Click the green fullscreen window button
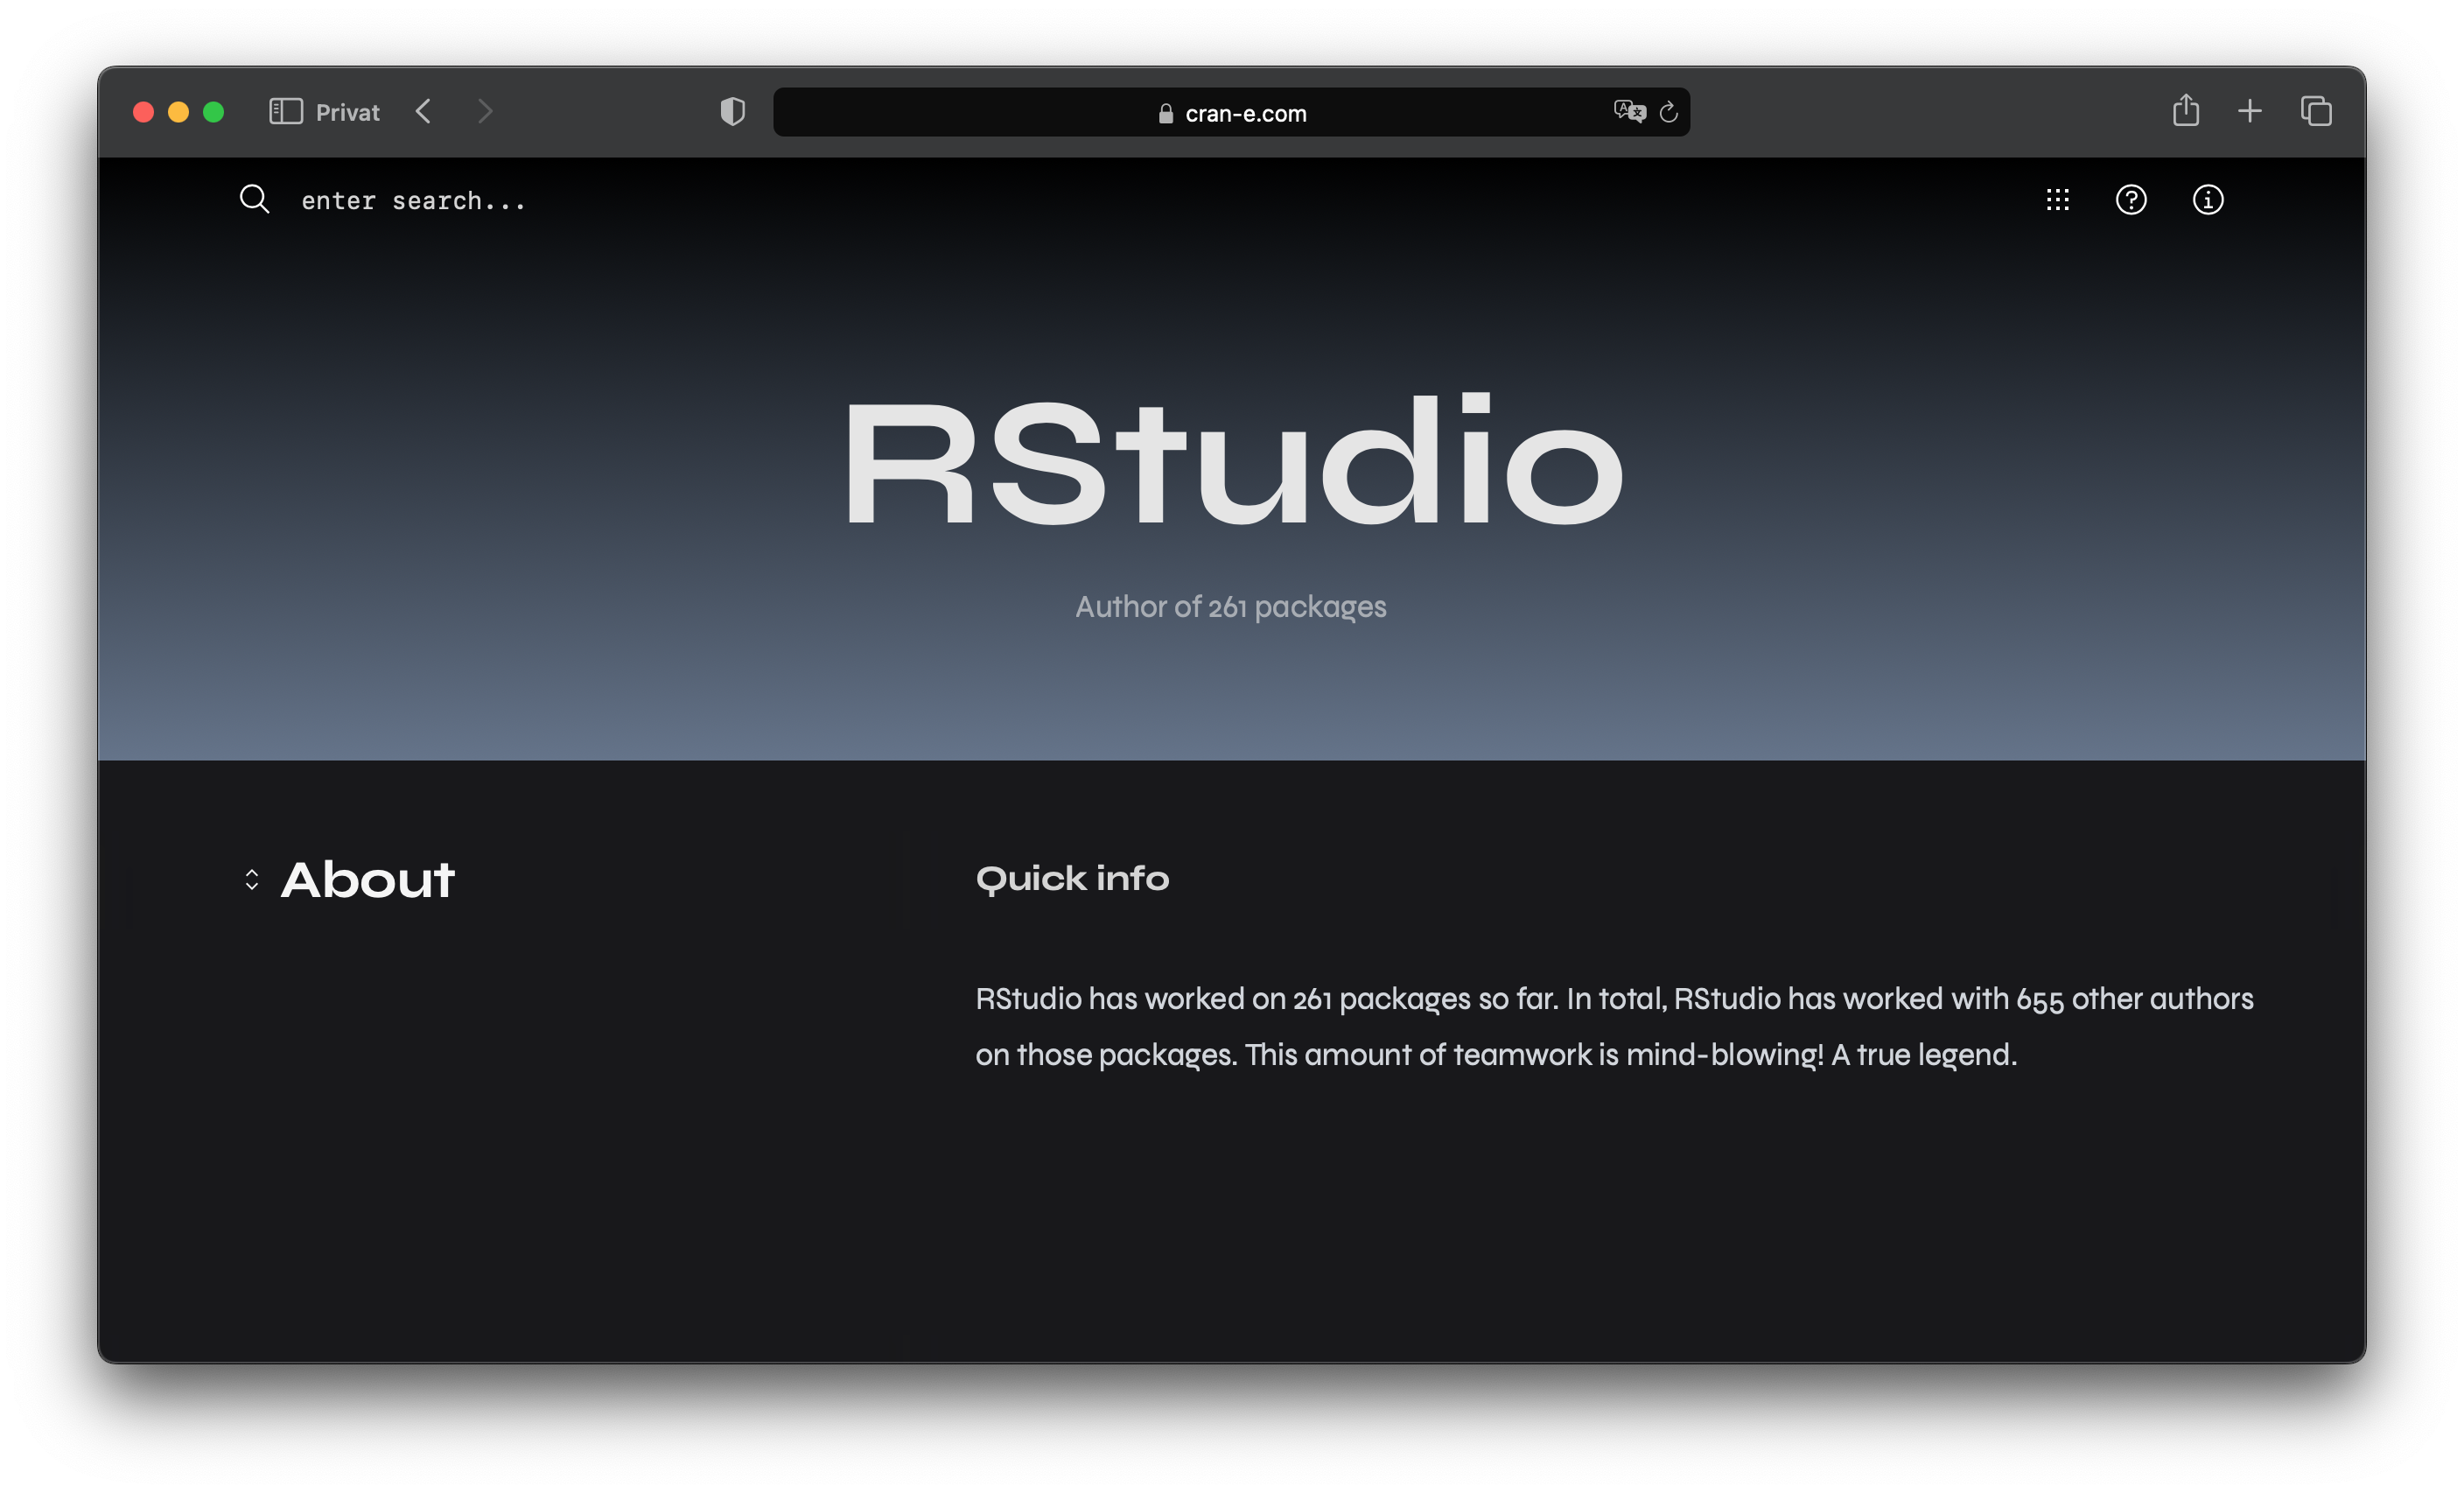The image size is (2464, 1493). pyautogui.click(x=214, y=112)
